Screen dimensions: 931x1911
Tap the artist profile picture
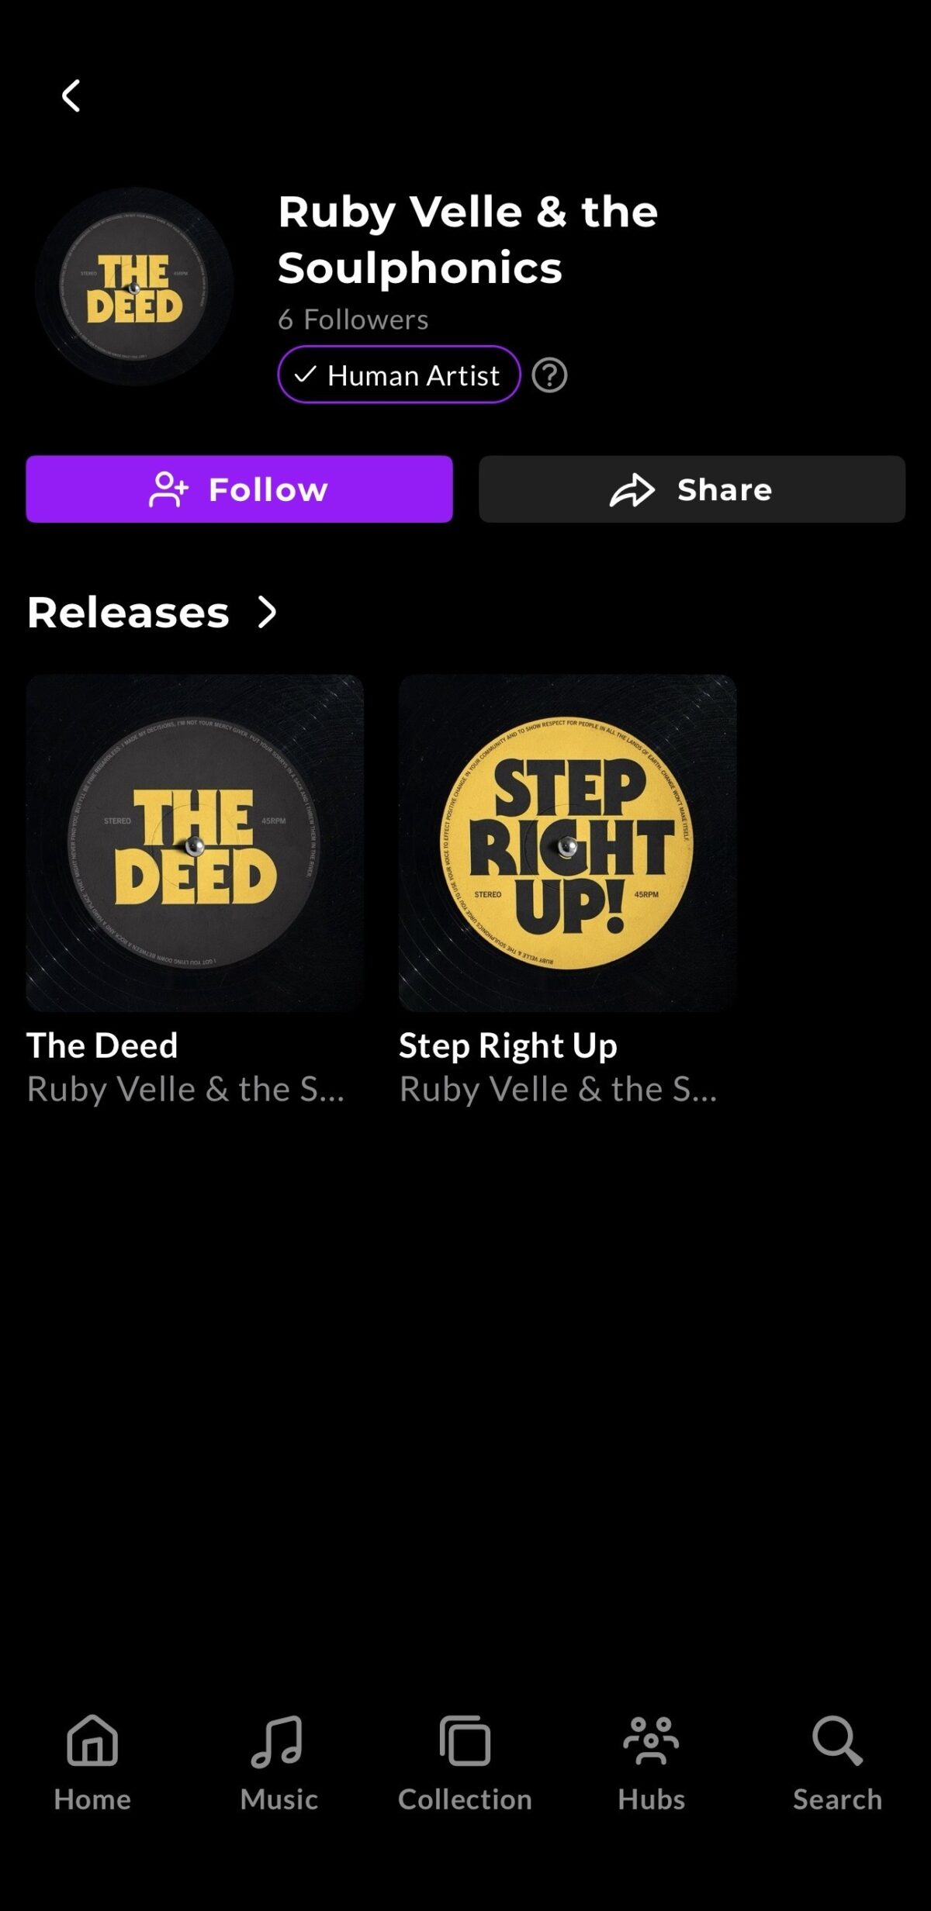(134, 287)
